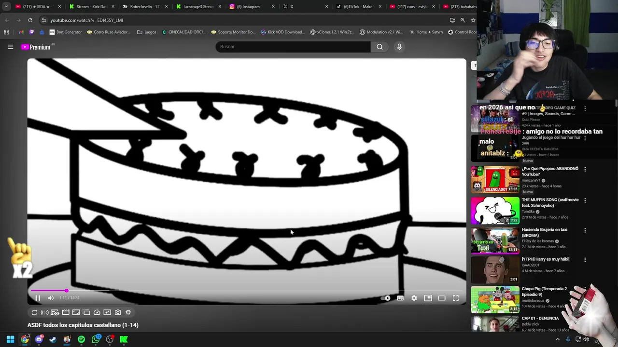Bookmark this page with star icon

[473, 20]
